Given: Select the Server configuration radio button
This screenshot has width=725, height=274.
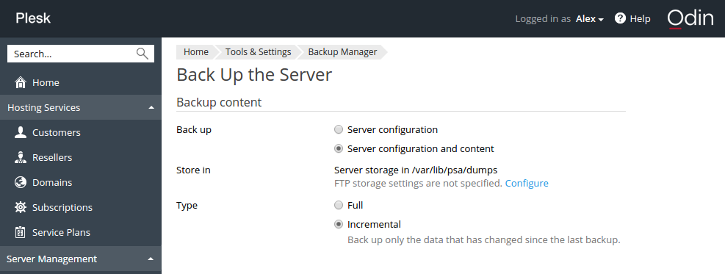Looking at the screenshot, I should tap(339, 129).
